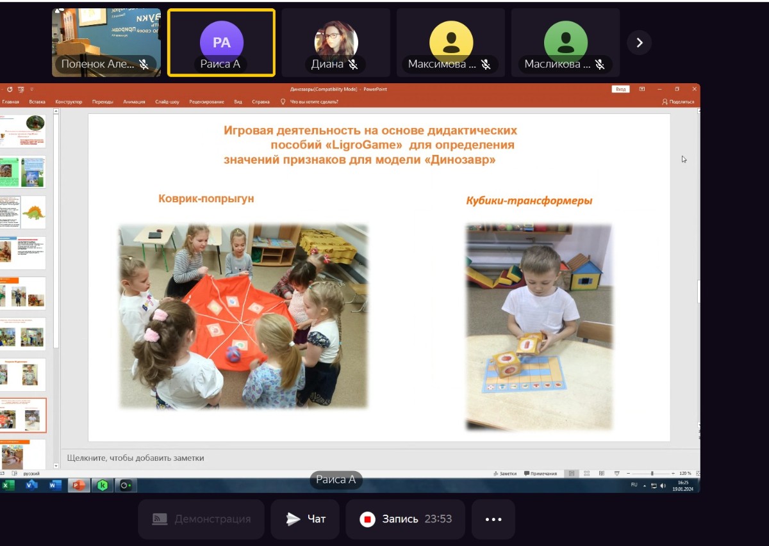The image size is (769, 546).
Task: Expand more meeting options with ellipsis
Action: (x=493, y=519)
